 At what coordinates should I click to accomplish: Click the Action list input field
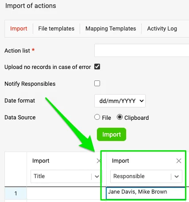click(142, 50)
